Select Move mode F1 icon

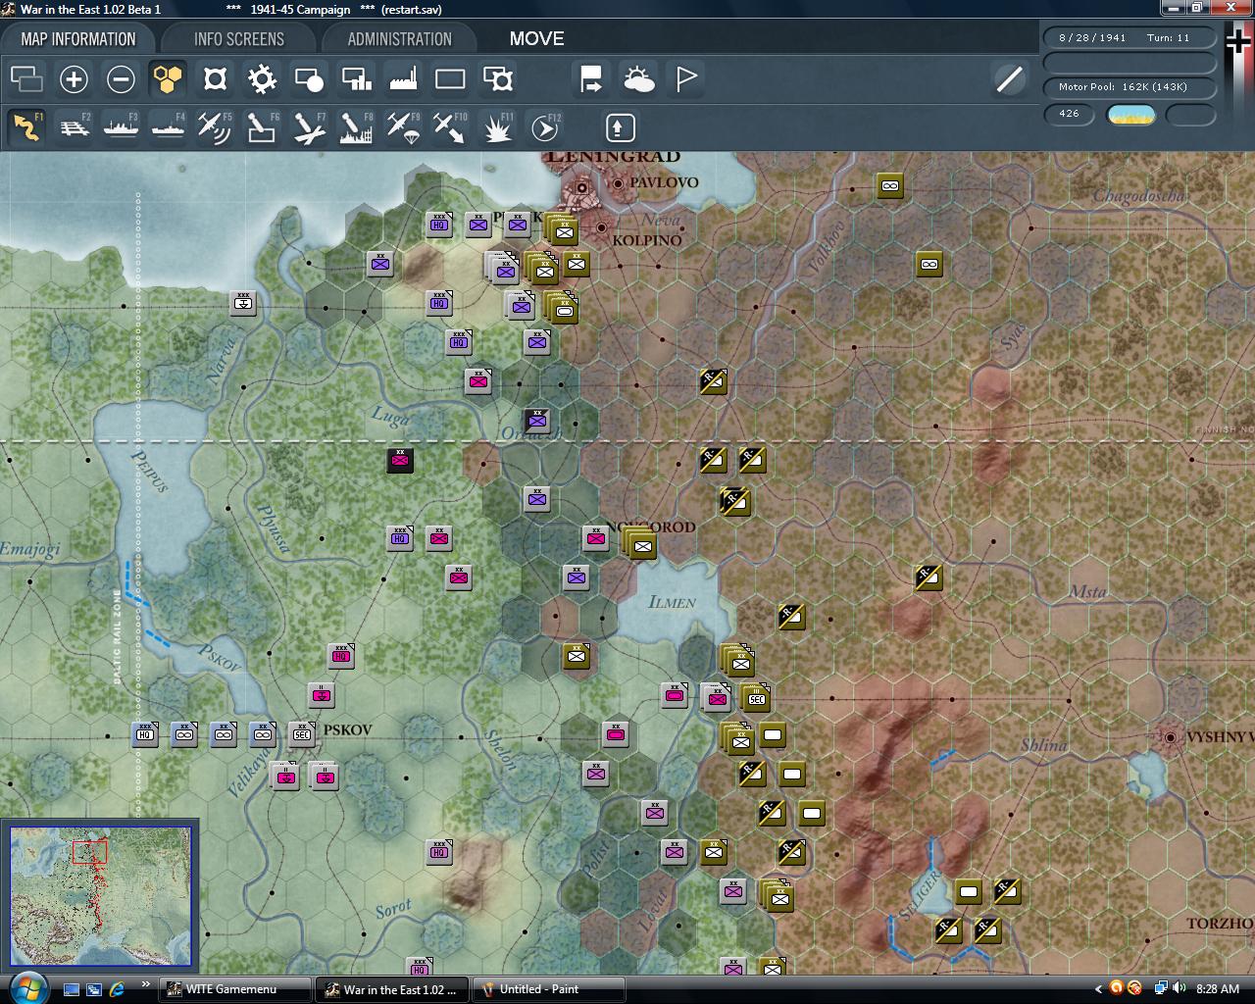pos(26,126)
